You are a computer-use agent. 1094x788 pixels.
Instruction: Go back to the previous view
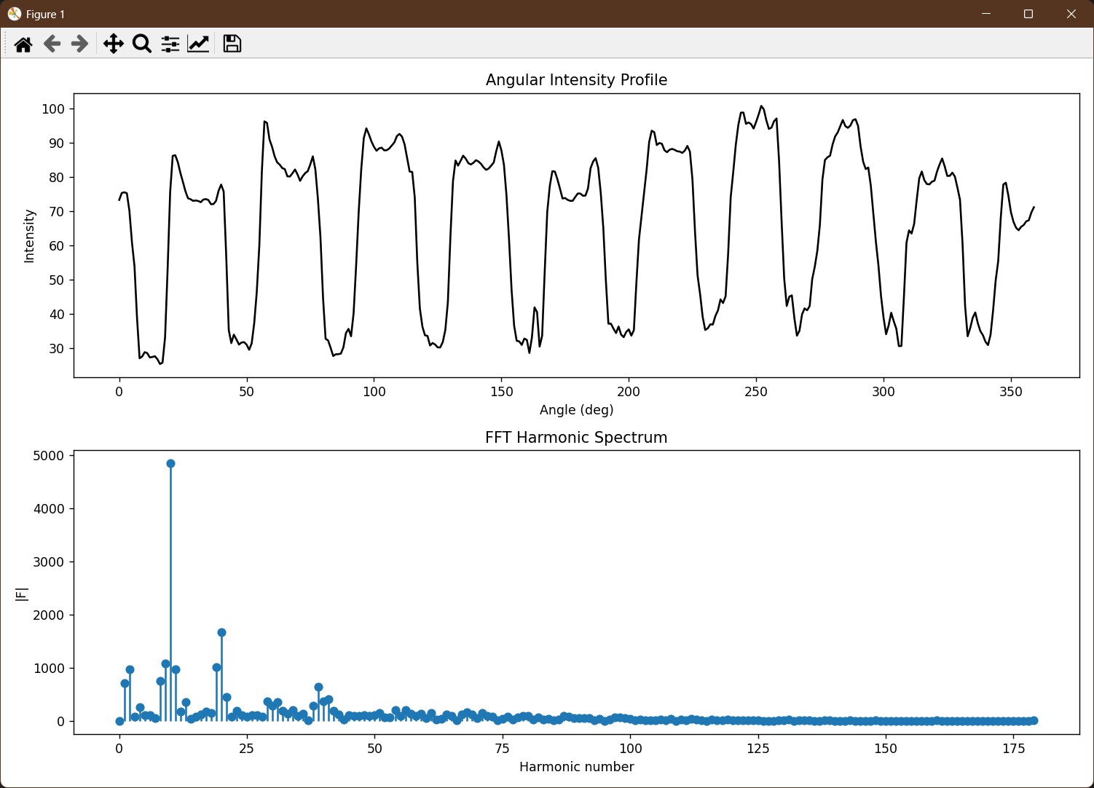point(52,44)
